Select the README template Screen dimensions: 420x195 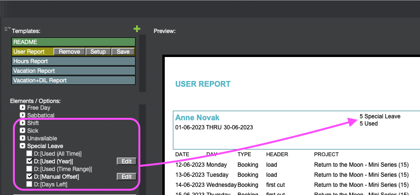point(73,42)
